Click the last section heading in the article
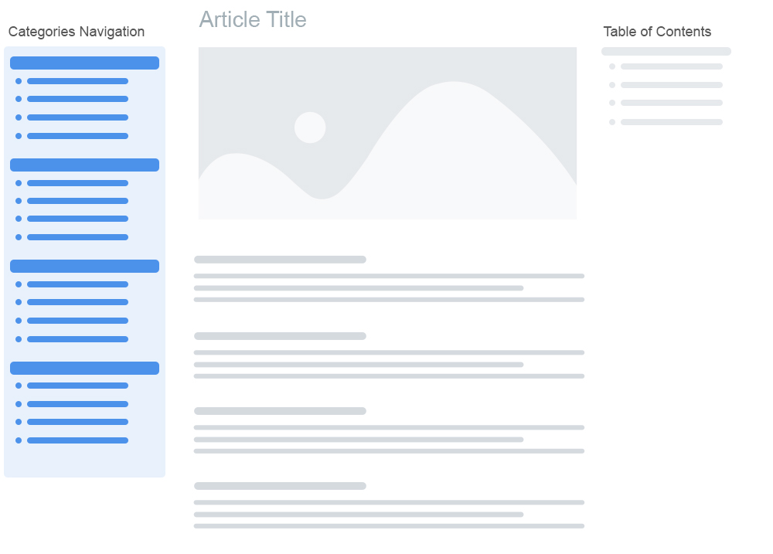Viewport: 773px width, 554px height. 280,486
